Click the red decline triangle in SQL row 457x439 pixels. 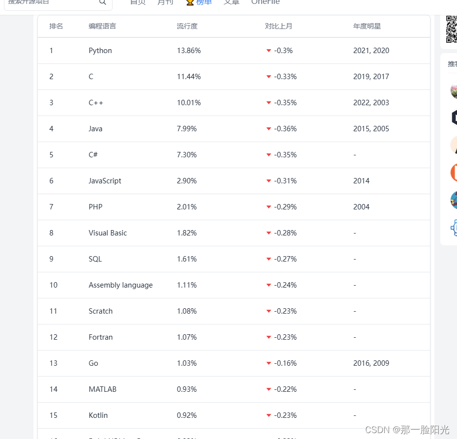[268, 259]
